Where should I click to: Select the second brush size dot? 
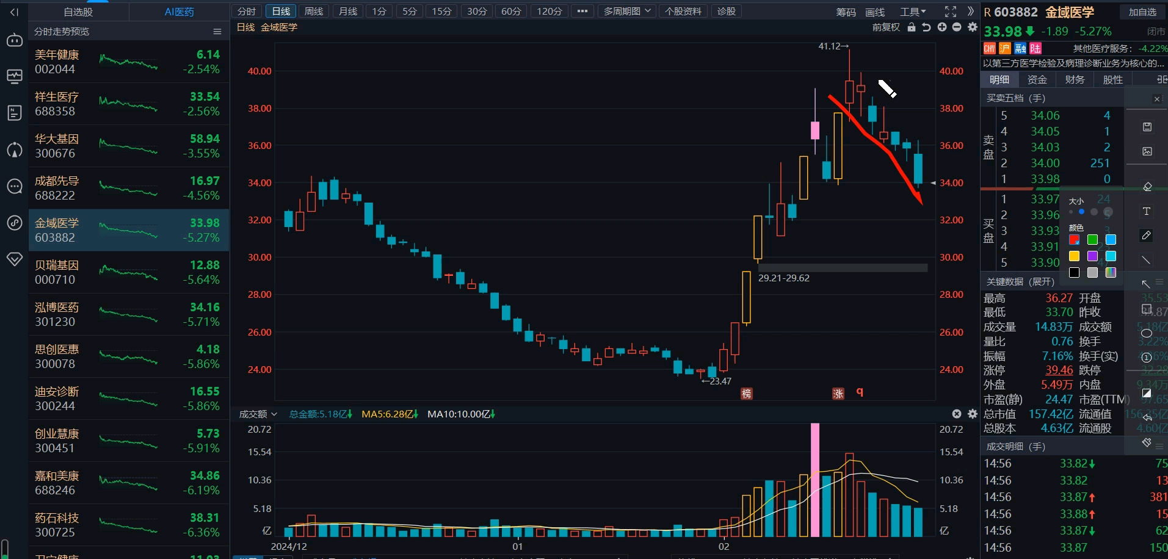[1081, 212]
